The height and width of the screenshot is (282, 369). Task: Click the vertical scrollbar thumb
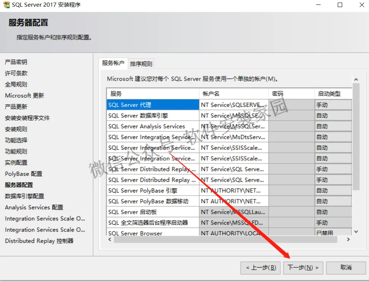click(356, 136)
